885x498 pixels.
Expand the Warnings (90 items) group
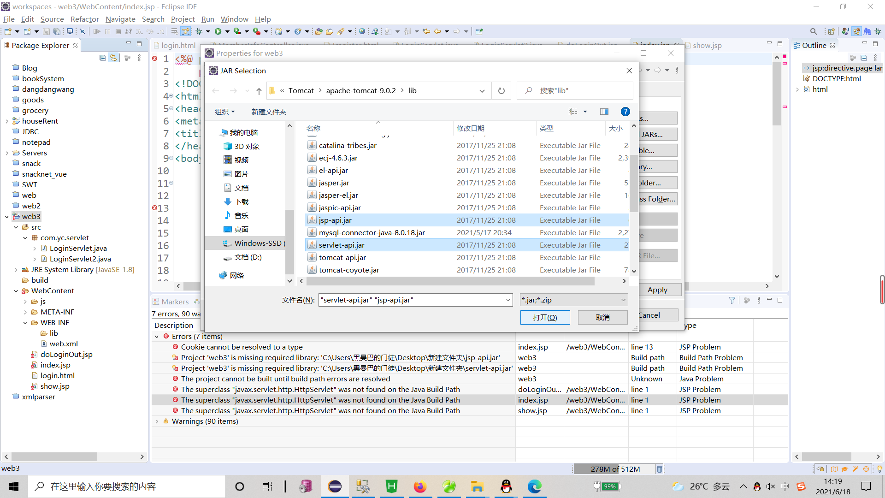click(157, 421)
